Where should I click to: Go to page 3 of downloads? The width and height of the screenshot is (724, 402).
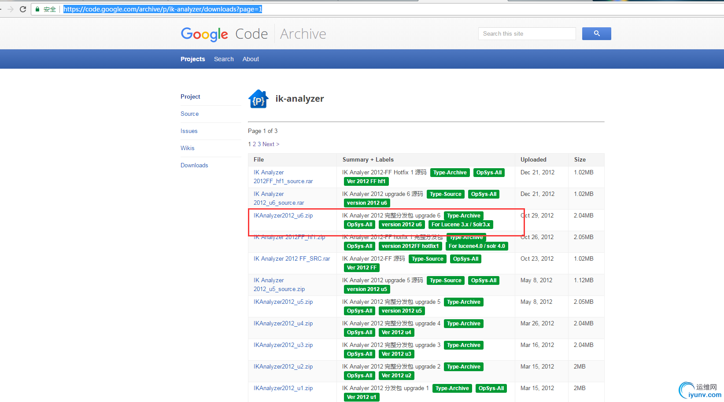259,144
